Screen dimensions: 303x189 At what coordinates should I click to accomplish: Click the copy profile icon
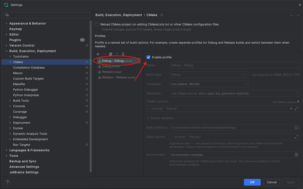pos(110,54)
